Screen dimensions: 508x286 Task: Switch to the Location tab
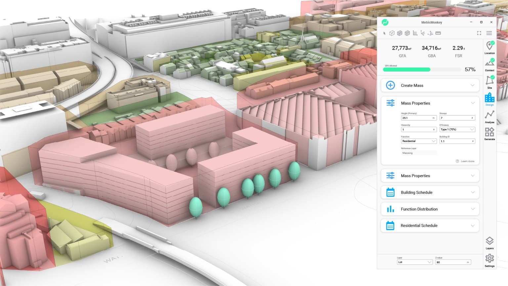pyautogui.click(x=489, y=48)
